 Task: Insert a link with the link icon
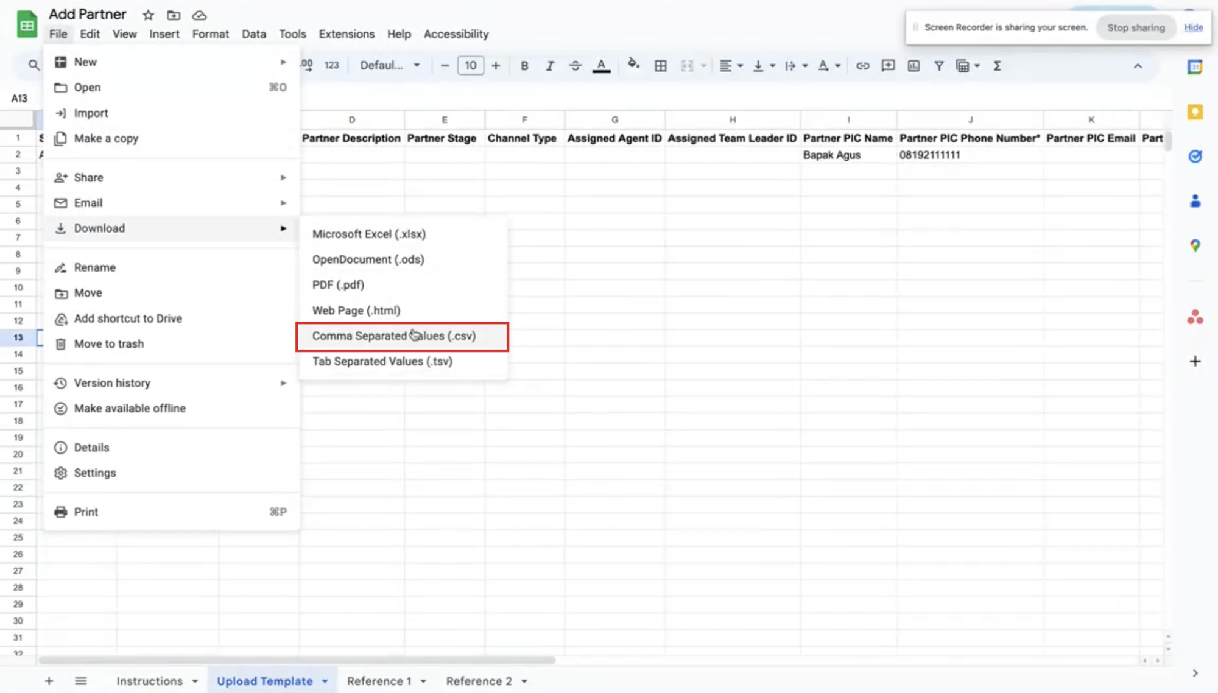(x=862, y=66)
